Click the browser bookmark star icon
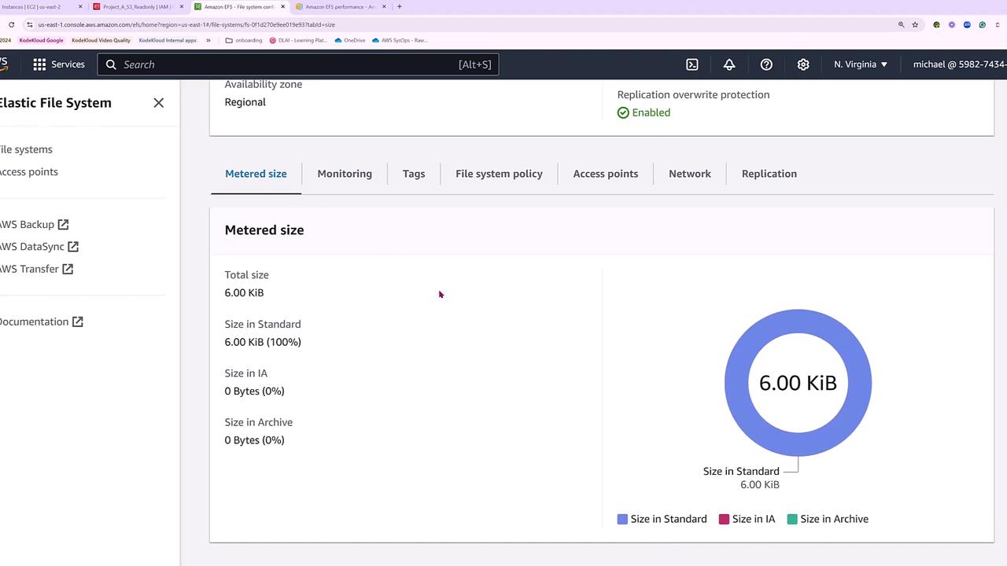This screenshot has height=566, width=1007. [915, 24]
